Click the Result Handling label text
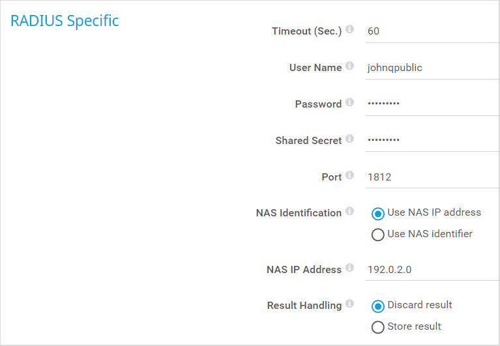Screen dimensions: 500x346 (304, 306)
